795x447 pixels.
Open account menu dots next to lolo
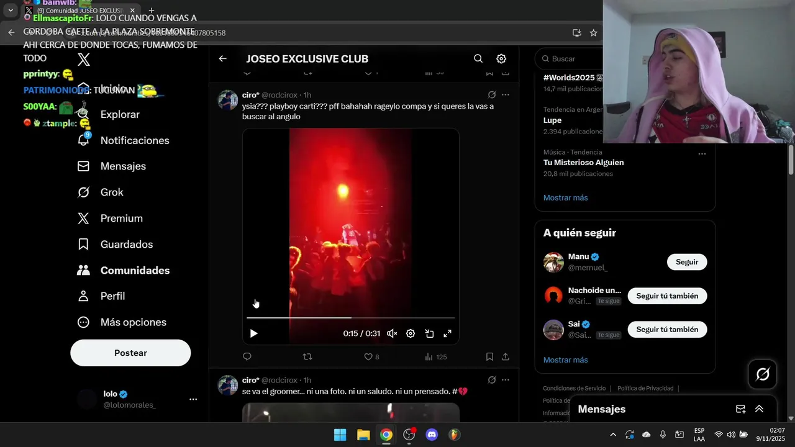coord(193,399)
